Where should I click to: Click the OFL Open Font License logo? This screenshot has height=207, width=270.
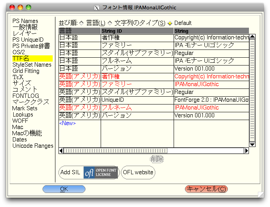click(x=101, y=172)
